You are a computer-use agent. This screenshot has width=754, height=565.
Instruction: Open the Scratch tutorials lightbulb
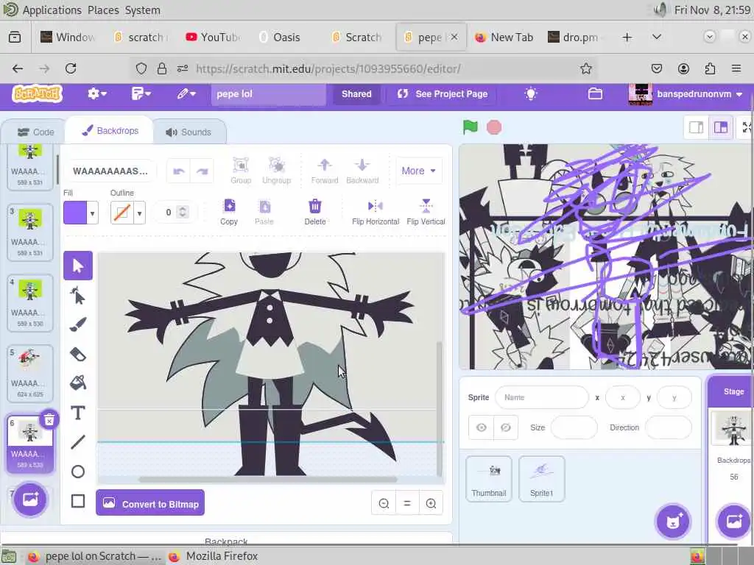point(531,94)
